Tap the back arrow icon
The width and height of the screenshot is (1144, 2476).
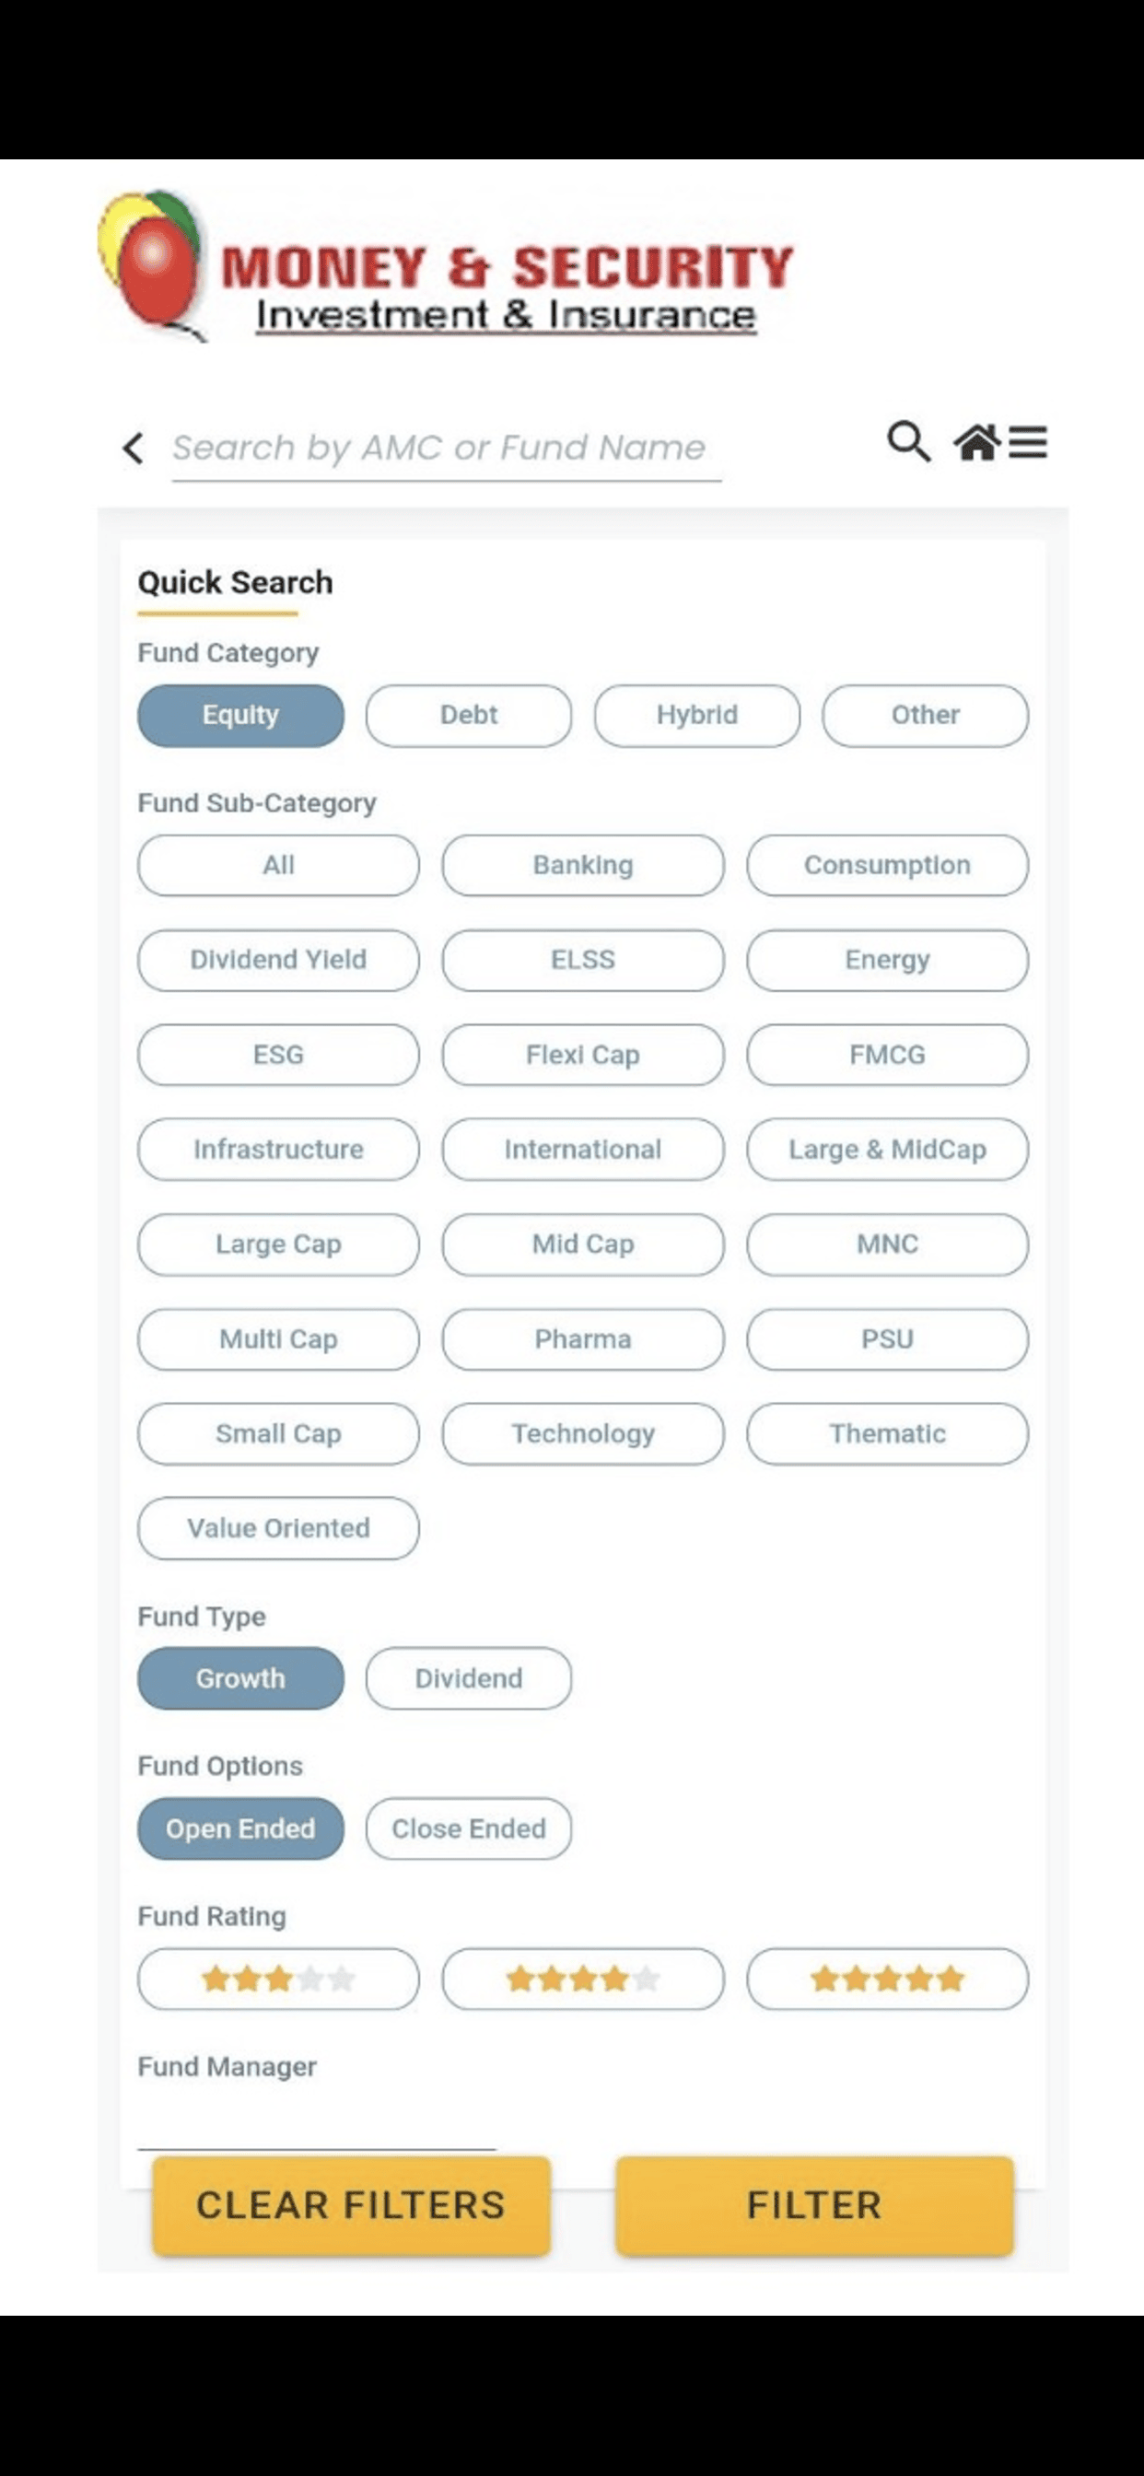point(134,448)
